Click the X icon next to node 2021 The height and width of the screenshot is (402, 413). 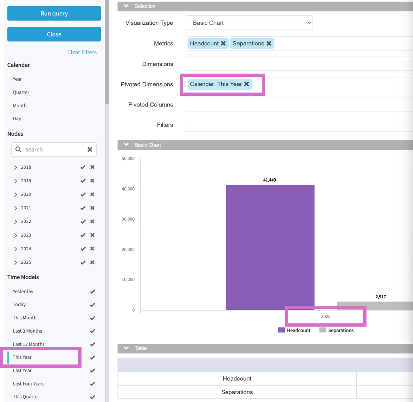(x=92, y=208)
